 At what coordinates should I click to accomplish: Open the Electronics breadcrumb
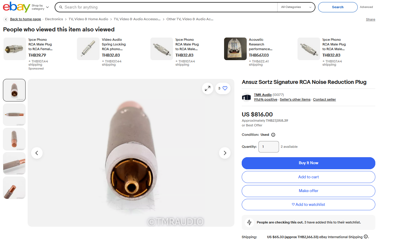pos(54,19)
